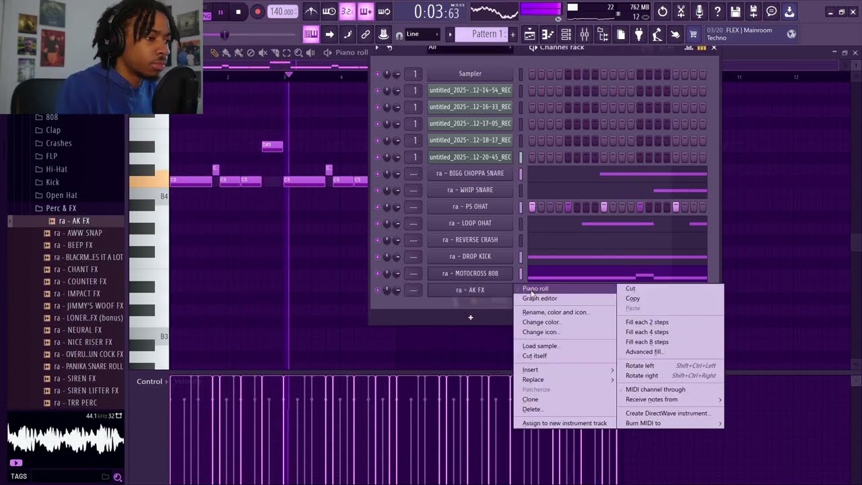
Task: Open the Browser view icon
Action: pos(603,34)
